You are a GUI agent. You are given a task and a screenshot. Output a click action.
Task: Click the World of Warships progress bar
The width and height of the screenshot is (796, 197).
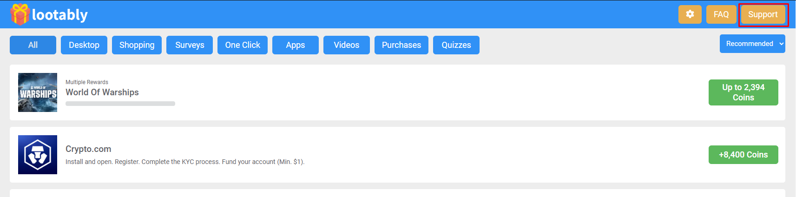[120, 104]
